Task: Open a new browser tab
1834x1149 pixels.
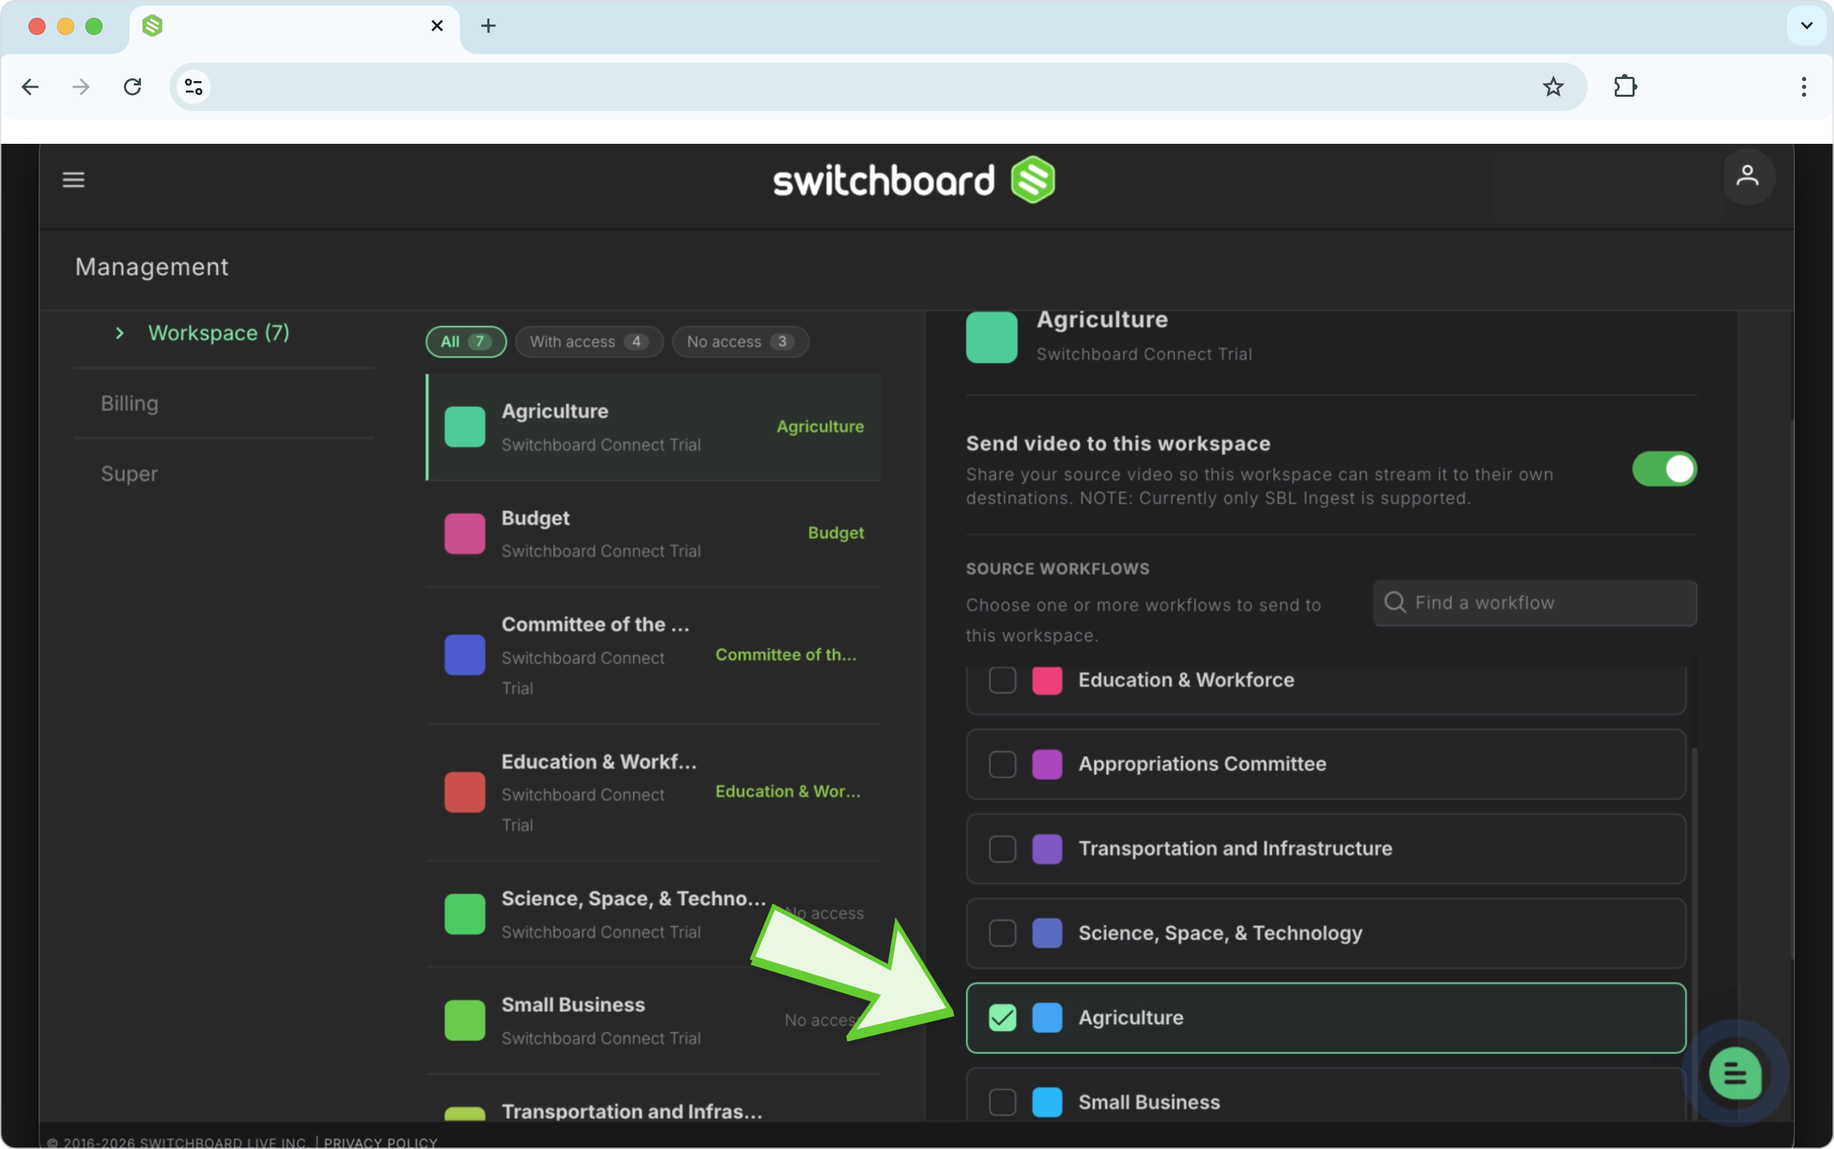Action: tap(488, 26)
